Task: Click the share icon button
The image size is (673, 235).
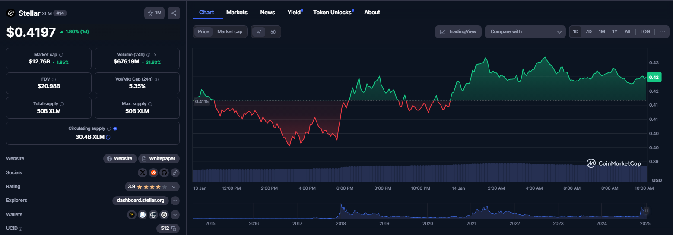Action: click(x=174, y=13)
